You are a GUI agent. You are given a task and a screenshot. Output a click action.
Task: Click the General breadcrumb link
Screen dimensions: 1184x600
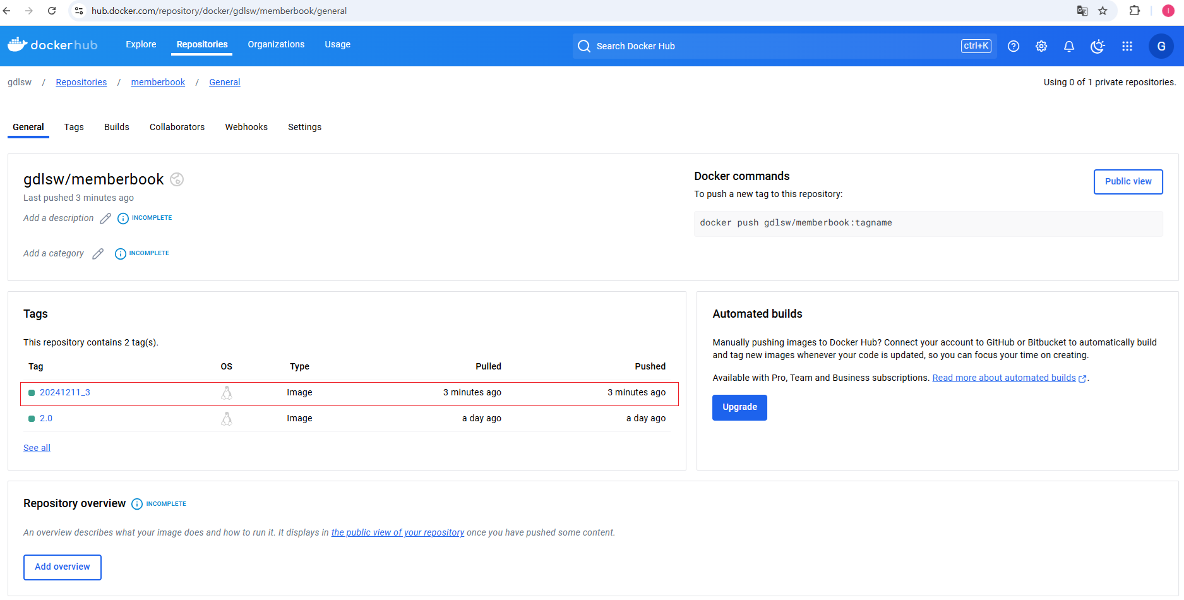point(225,82)
